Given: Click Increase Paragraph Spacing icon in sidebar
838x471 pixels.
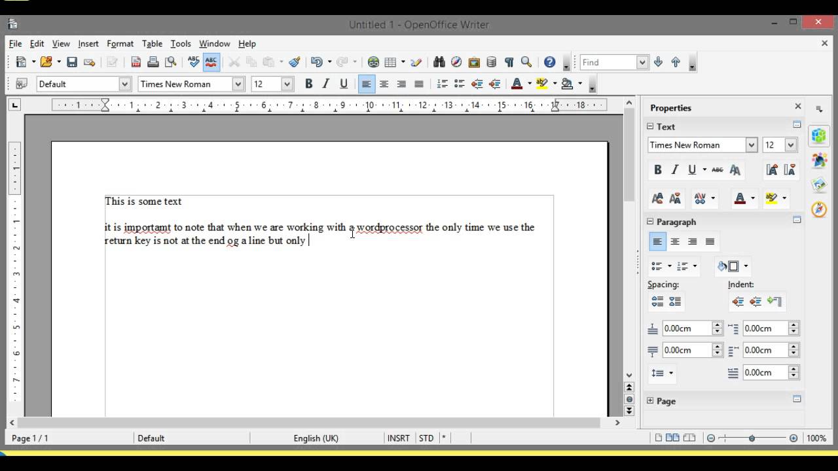Looking at the screenshot, I should tap(657, 302).
